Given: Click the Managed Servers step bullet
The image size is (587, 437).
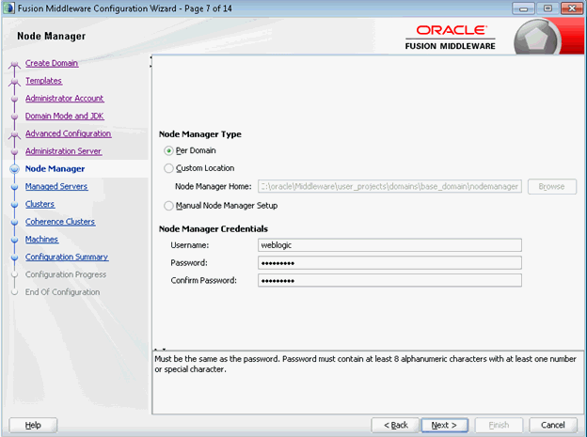Looking at the screenshot, I should (15, 187).
